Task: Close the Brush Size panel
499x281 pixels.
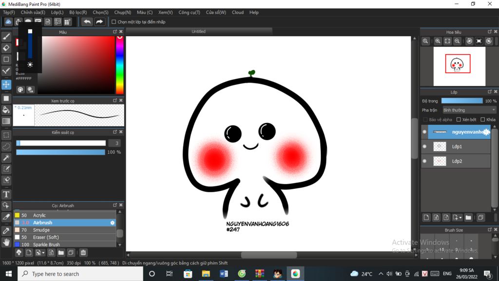Action: (496, 230)
